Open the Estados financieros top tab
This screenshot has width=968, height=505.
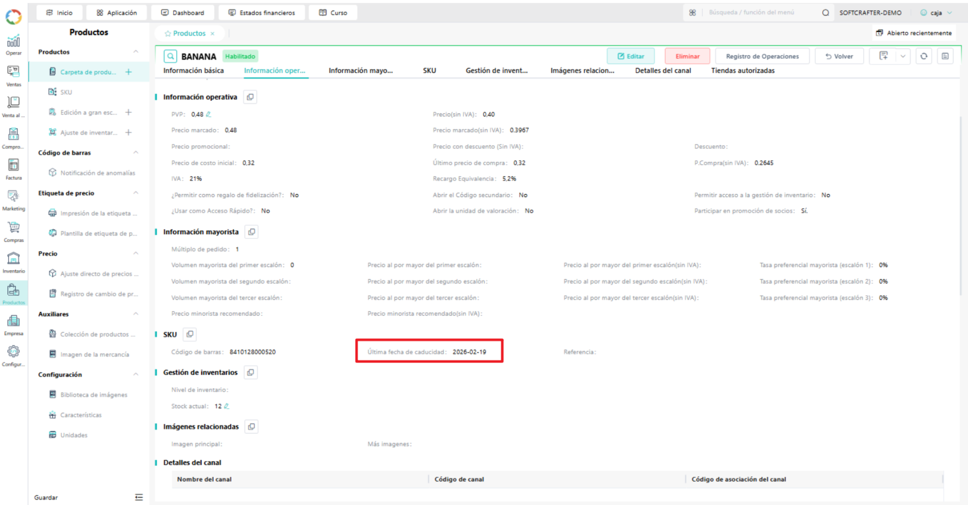(262, 13)
